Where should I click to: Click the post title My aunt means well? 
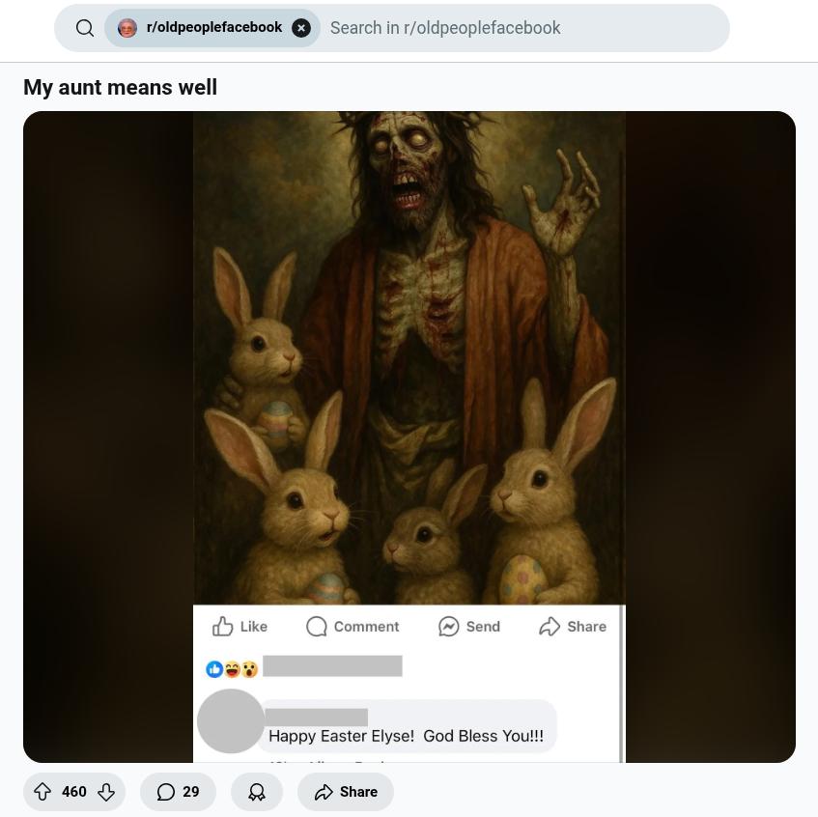point(120,87)
